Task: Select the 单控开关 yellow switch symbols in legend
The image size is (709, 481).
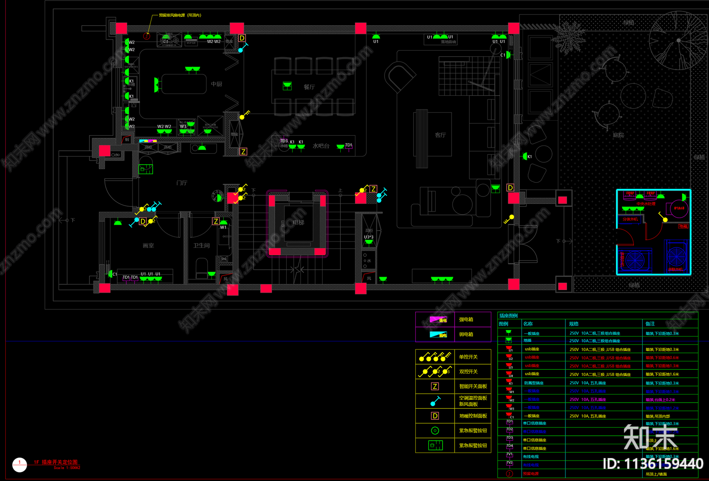Action: (x=435, y=356)
